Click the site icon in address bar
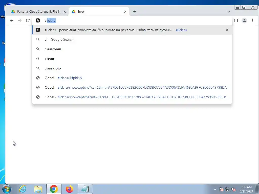 click(x=38, y=20)
